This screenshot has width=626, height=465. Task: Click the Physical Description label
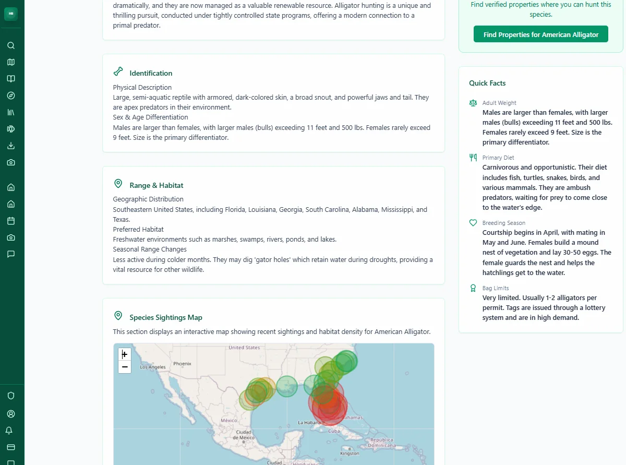(142, 87)
